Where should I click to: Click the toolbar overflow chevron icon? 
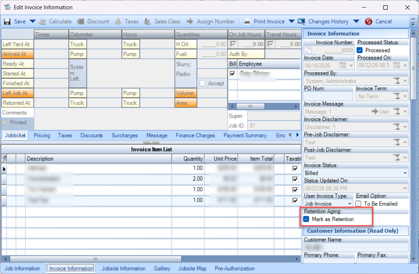[x=413, y=22]
